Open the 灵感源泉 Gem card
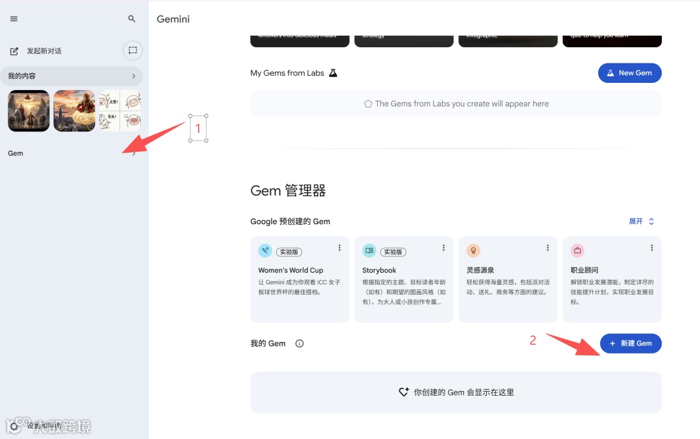This screenshot has height=439, width=700. point(508,279)
